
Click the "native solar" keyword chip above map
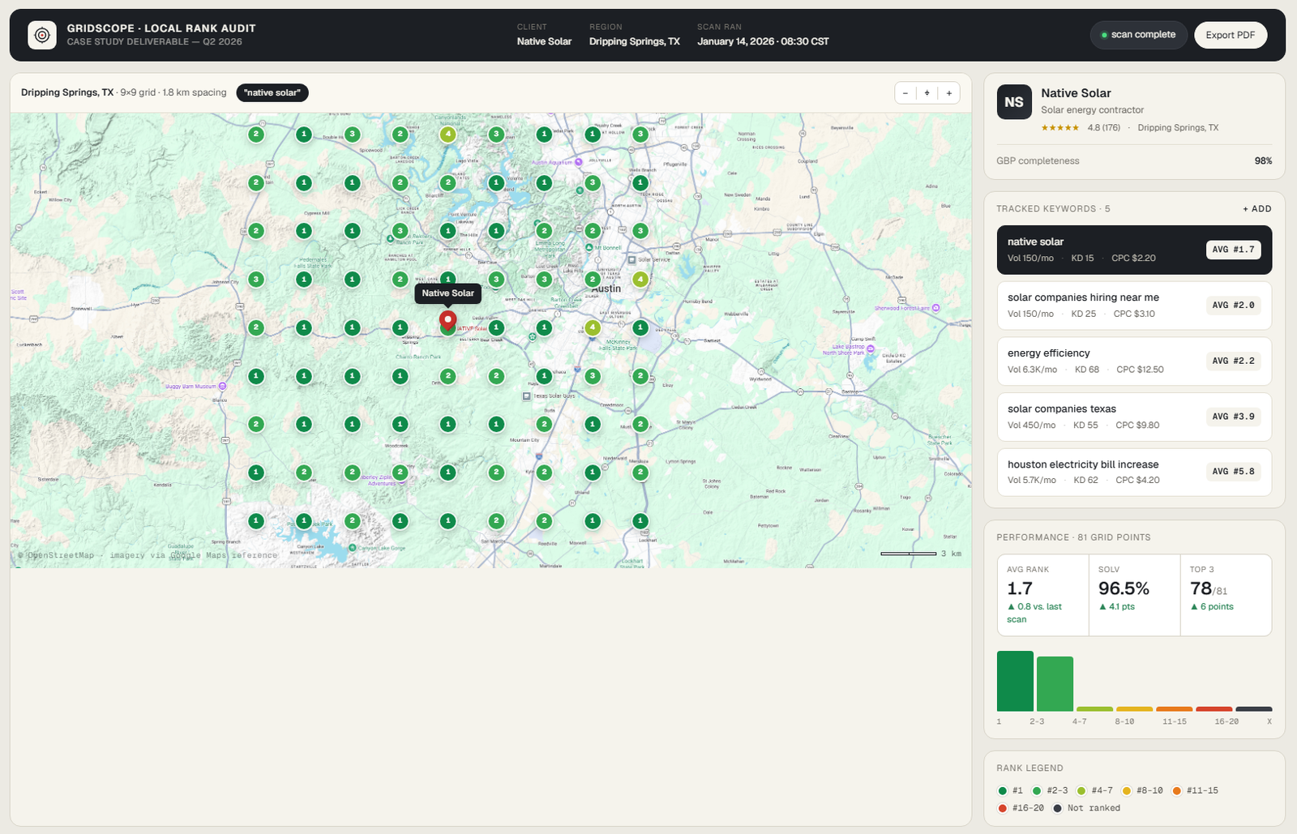click(272, 93)
